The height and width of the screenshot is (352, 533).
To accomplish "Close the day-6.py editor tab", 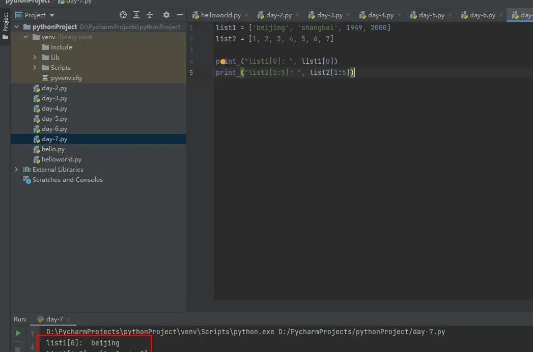I will 501,15.
